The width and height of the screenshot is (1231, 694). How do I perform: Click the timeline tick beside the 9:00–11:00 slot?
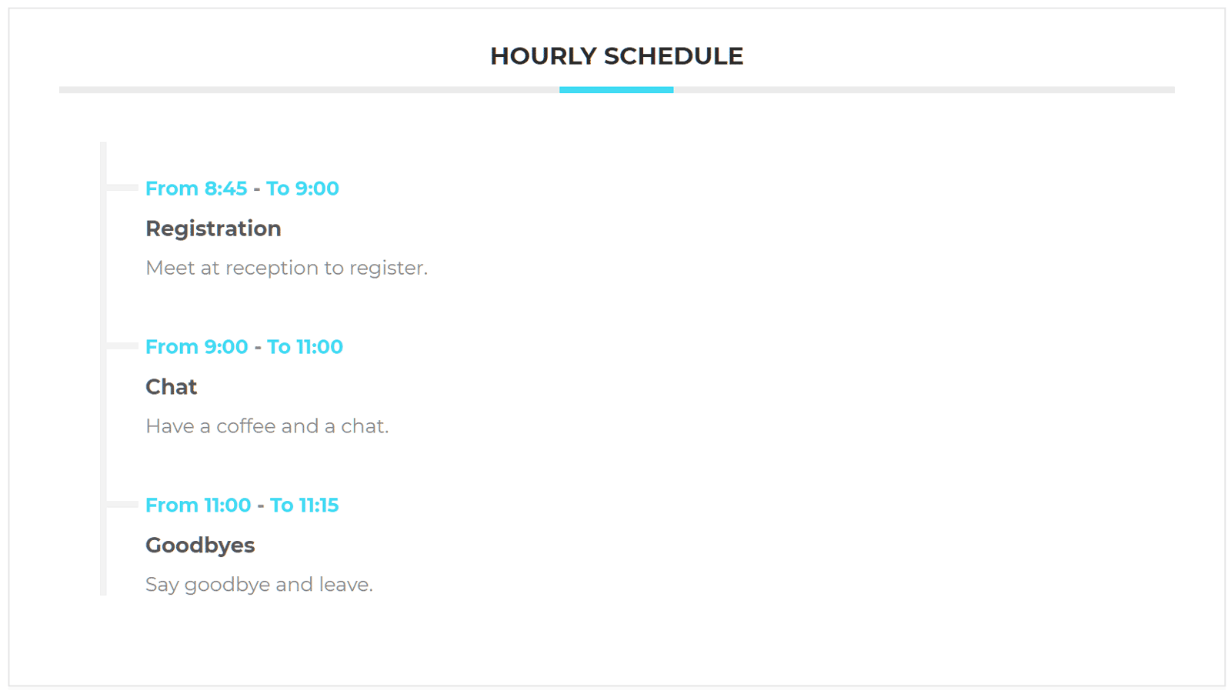[122, 346]
